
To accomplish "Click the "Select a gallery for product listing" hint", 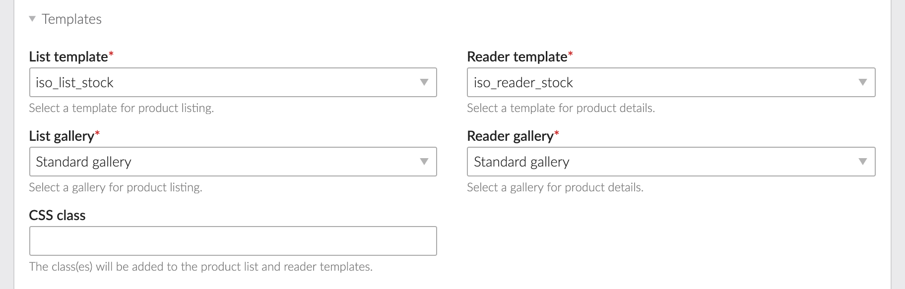I will click(116, 187).
